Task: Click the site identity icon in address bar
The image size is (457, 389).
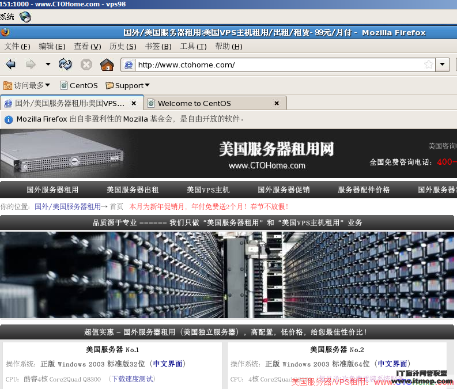Action: pos(129,65)
